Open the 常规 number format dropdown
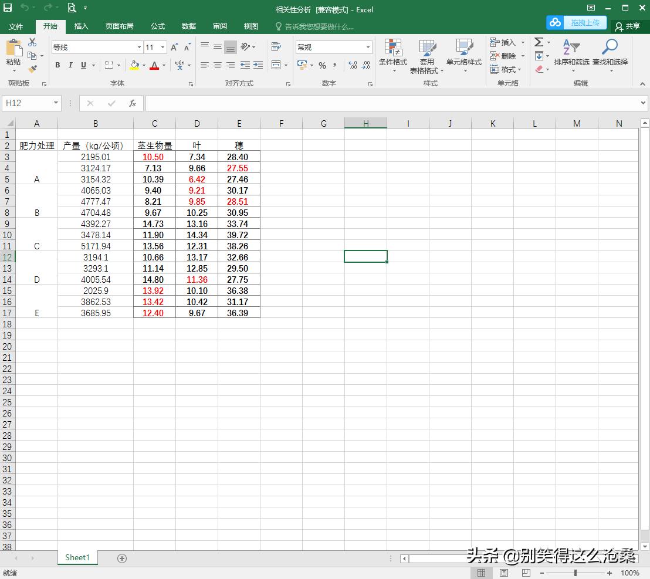This screenshot has width=650, height=579. [367, 47]
